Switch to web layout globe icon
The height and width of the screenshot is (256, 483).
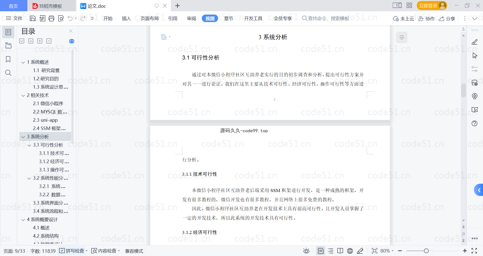[x=350, y=251]
